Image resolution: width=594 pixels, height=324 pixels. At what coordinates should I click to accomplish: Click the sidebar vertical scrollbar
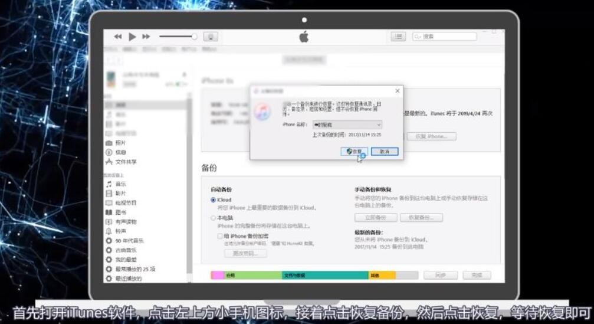click(x=189, y=186)
